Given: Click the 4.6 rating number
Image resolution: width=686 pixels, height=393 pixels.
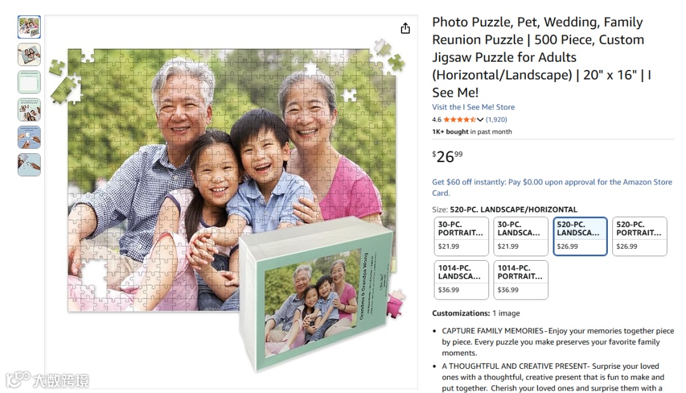Looking at the screenshot, I should [x=436, y=120].
